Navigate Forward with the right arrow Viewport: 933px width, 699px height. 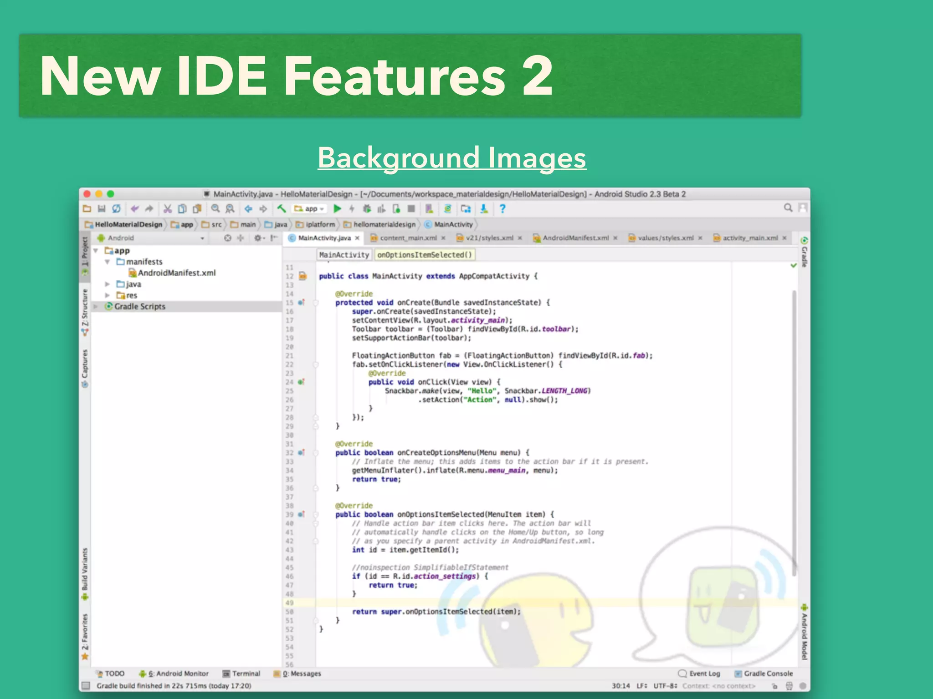coord(263,209)
